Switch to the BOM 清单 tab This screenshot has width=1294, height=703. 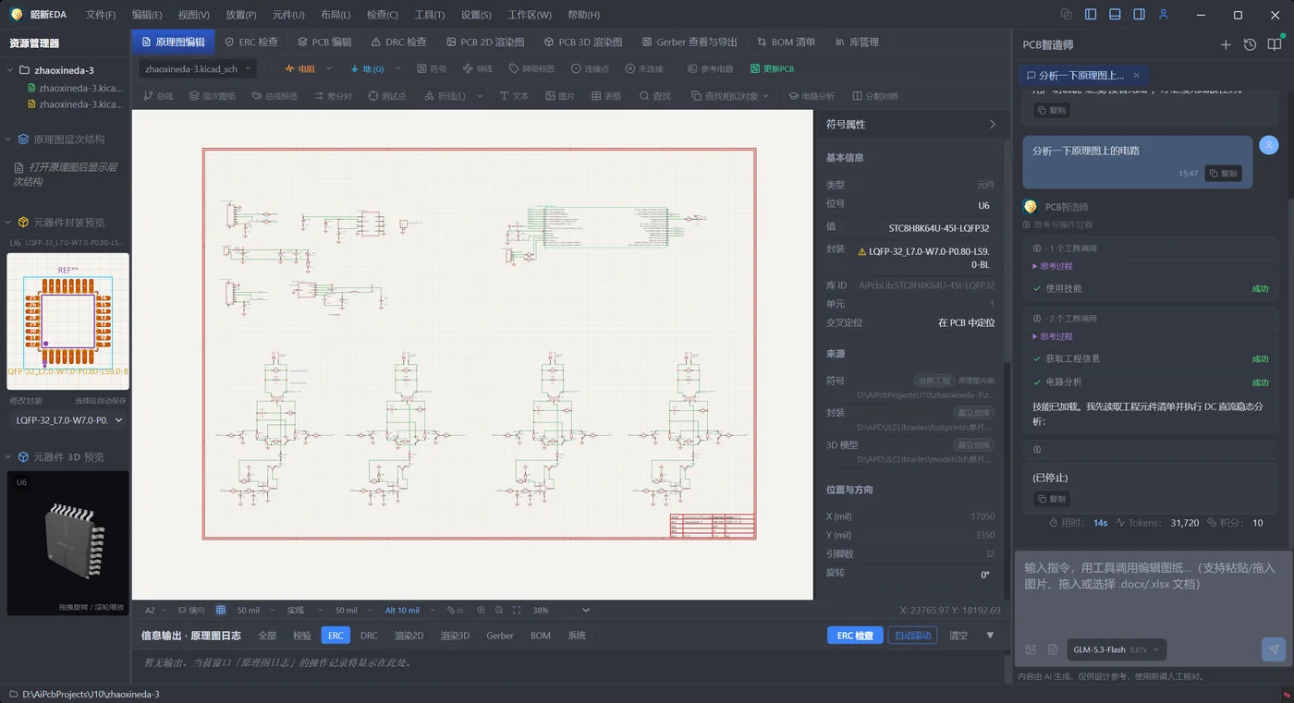(x=787, y=42)
